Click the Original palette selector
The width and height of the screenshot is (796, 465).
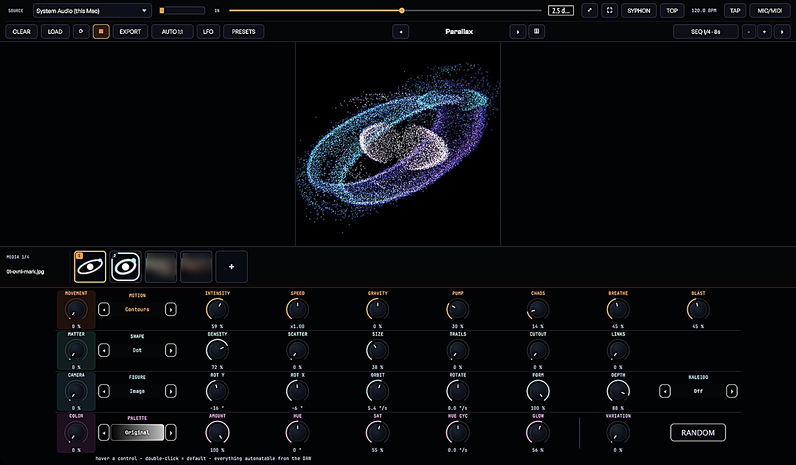[137, 433]
